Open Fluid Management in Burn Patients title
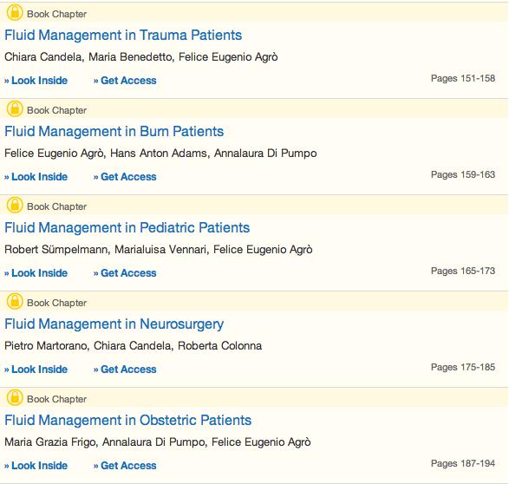 pos(114,132)
